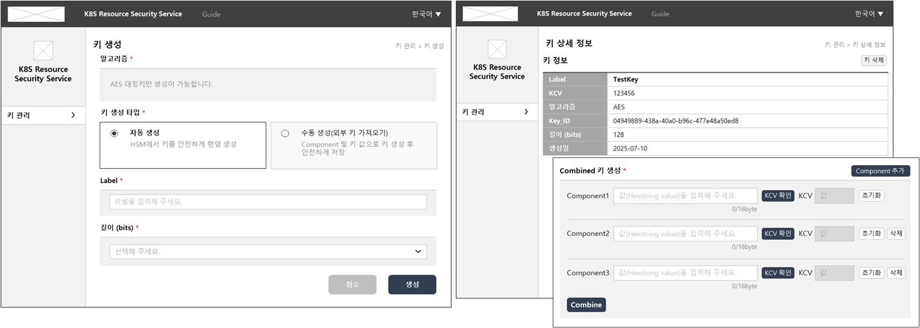The height and width of the screenshot is (328, 920).
Task: Click the header logo placeholder on key creation page
Action: point(36,14)
